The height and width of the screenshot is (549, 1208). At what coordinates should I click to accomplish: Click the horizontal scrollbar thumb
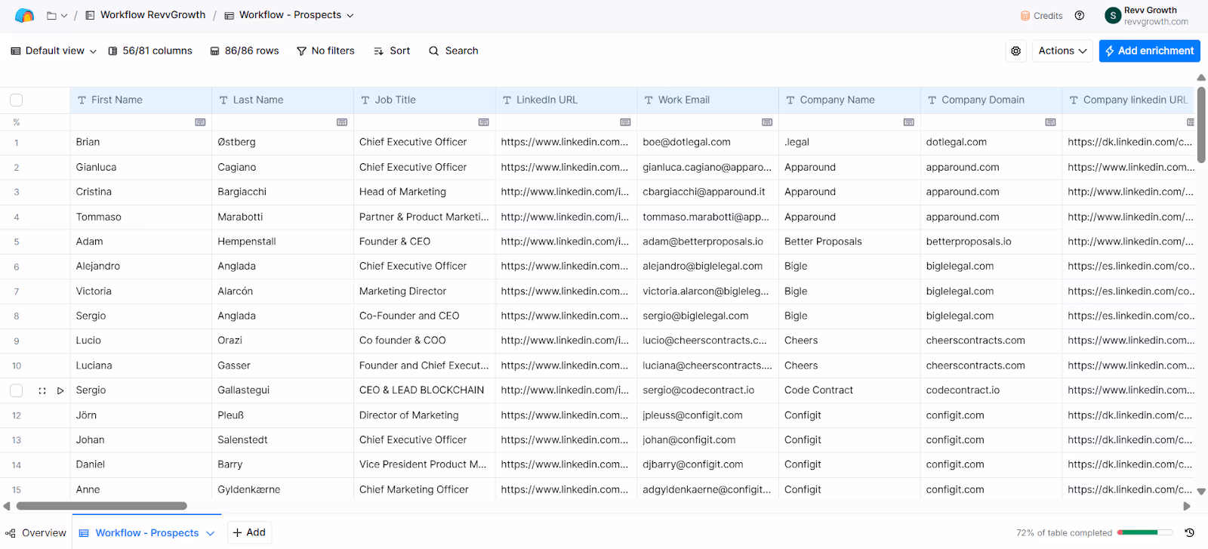[102, 506]
